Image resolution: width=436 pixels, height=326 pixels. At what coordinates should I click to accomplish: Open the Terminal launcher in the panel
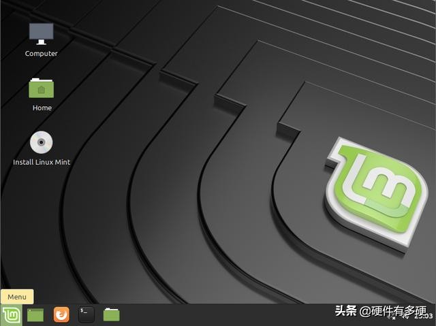pos(87,314)
